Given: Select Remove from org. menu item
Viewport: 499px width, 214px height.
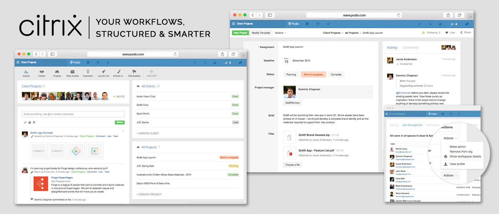Looking at the screenshot, I should click(x=461, y=152).
